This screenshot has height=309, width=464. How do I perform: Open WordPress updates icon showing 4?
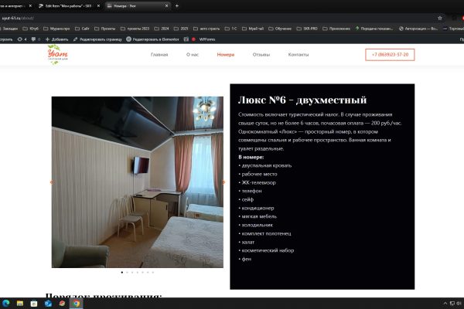(22, 39)
